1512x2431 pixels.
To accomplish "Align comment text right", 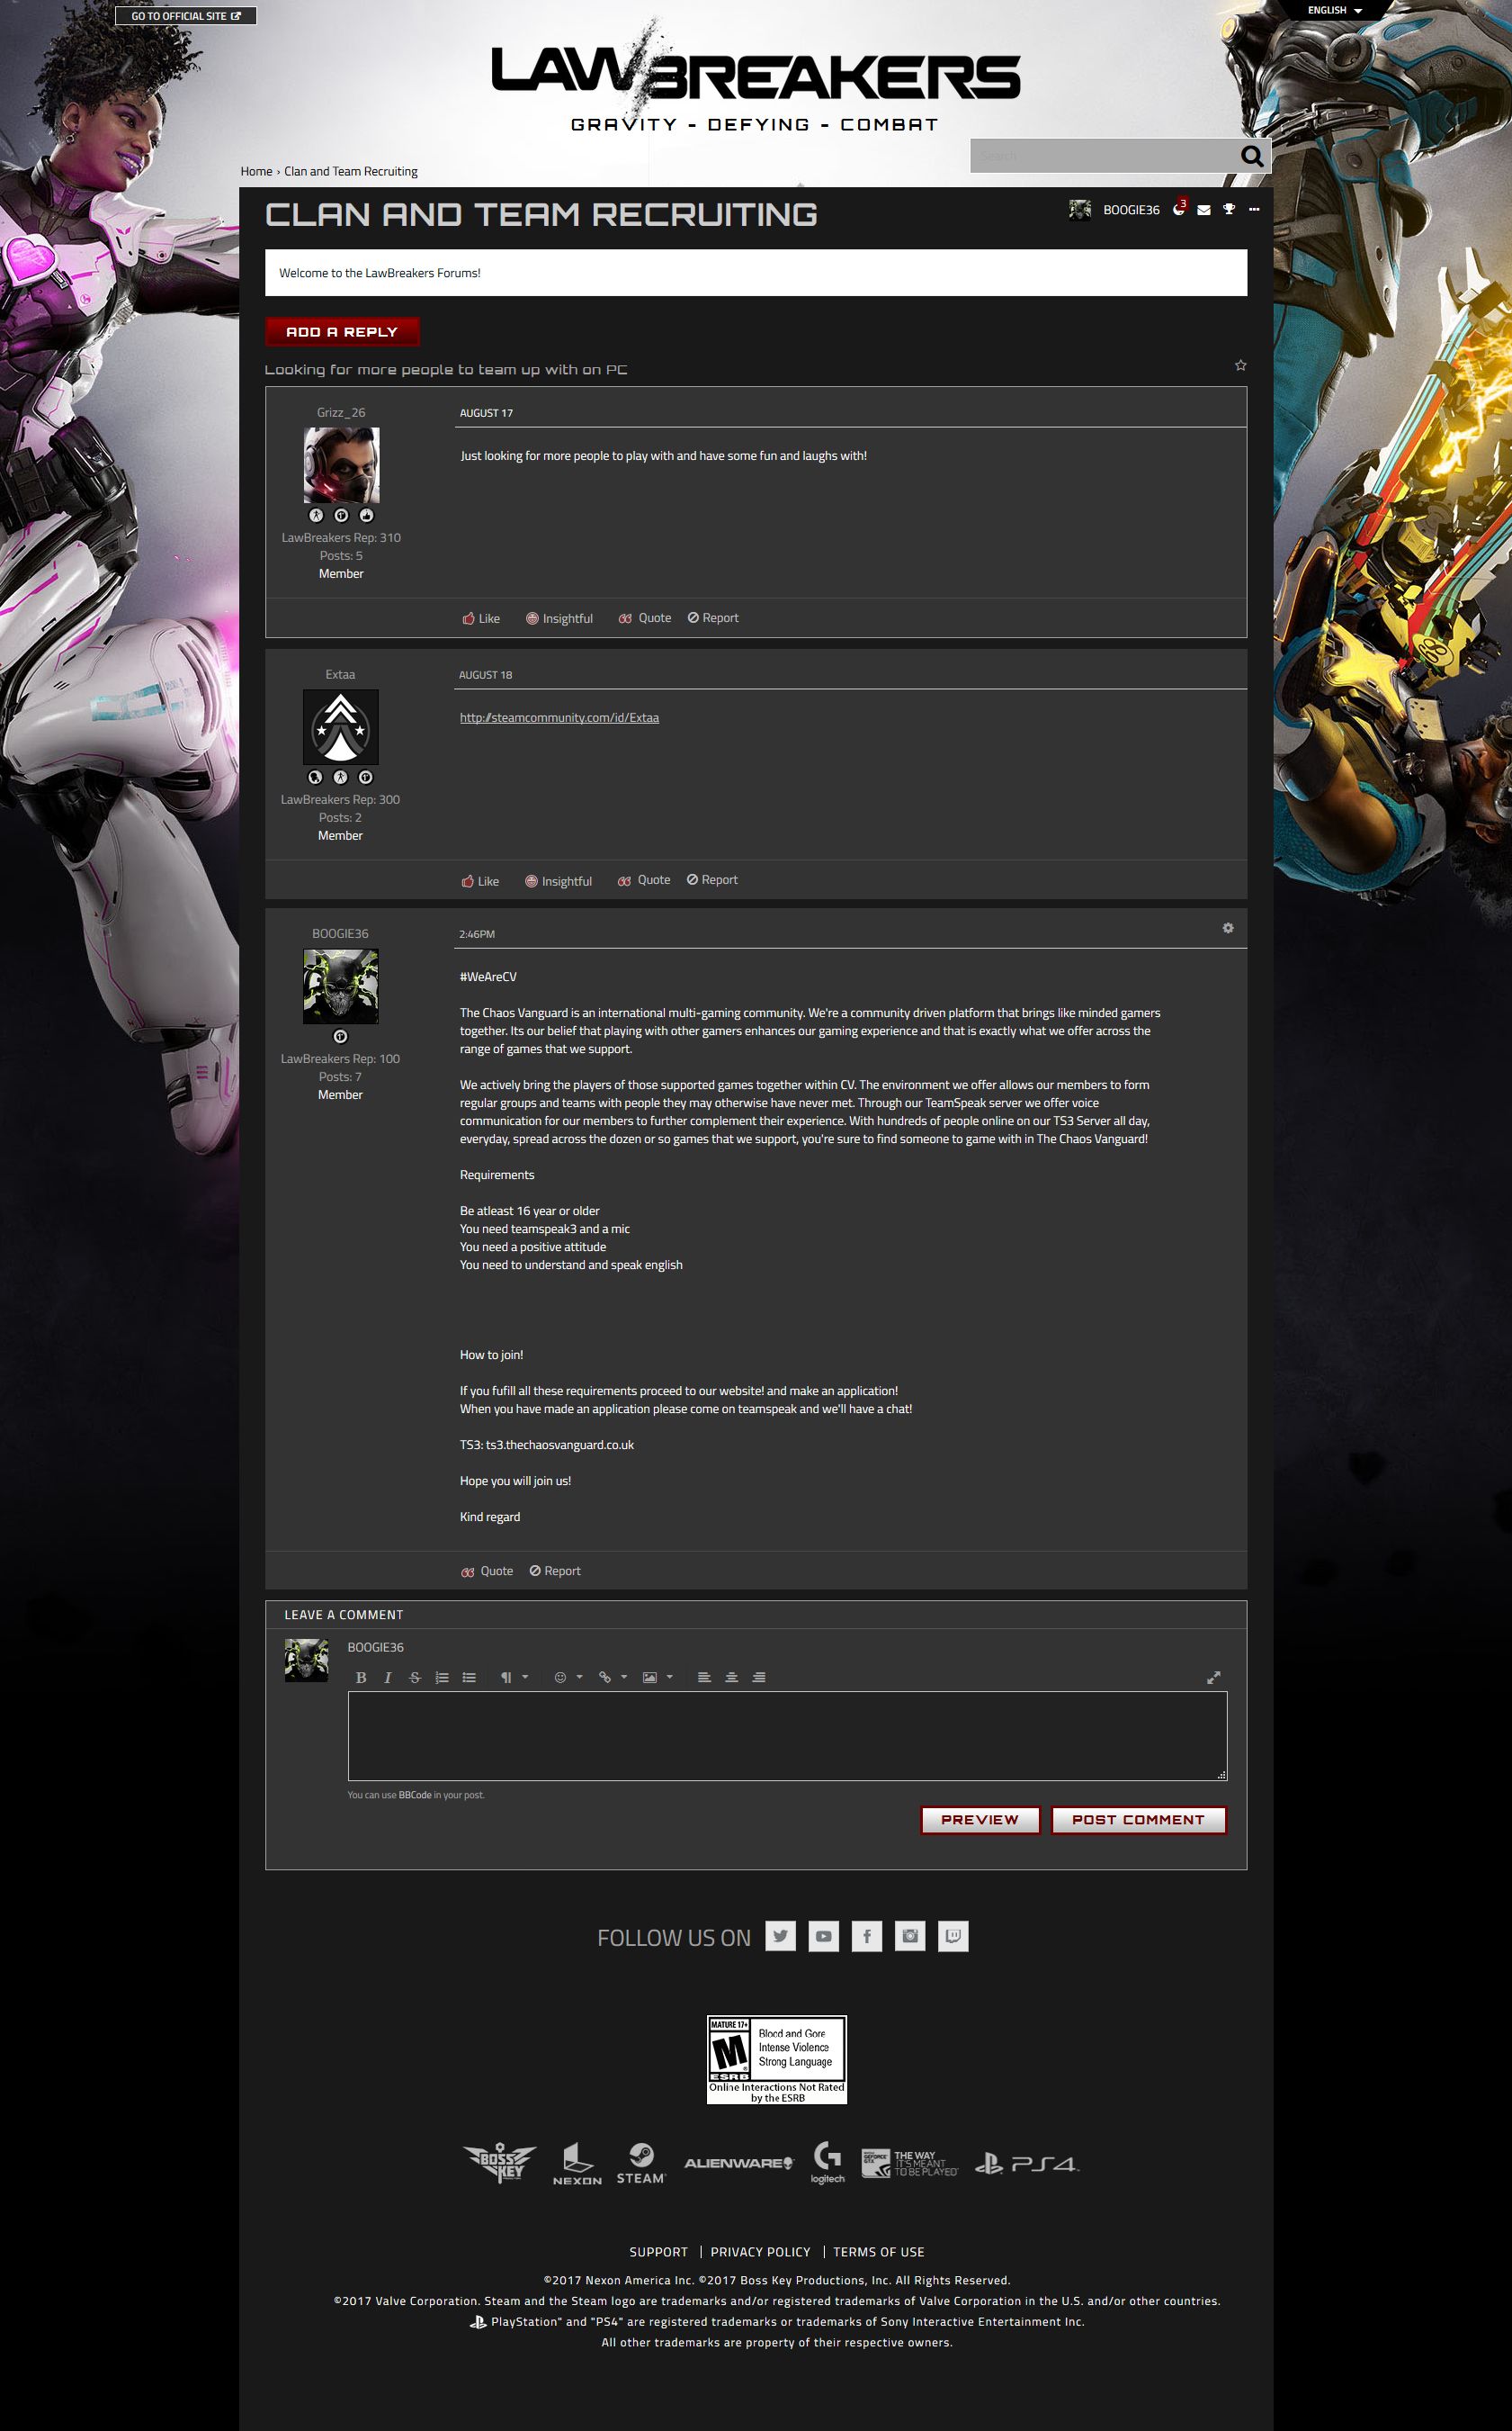I will click(x=759, y=1678).
